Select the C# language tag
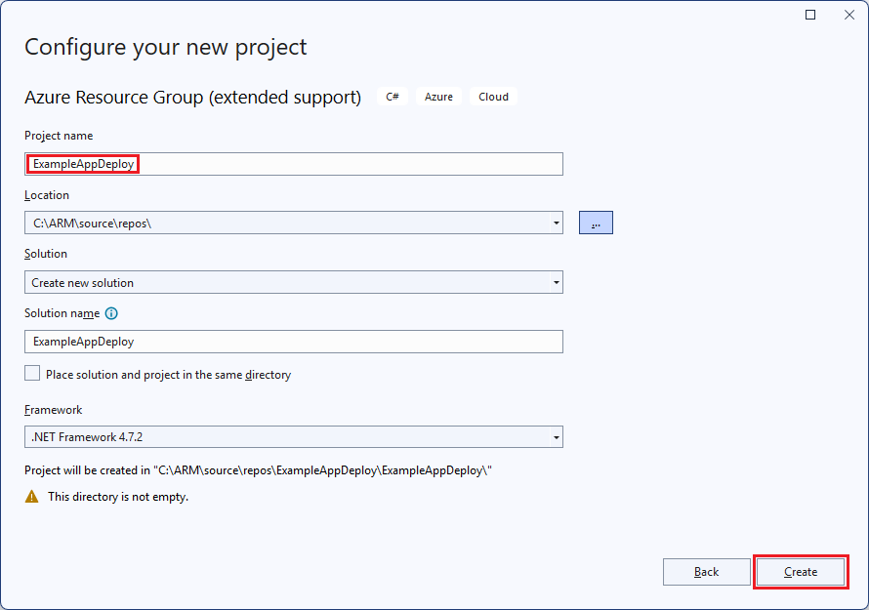The image size is (869, 610). tap(393, 97)
